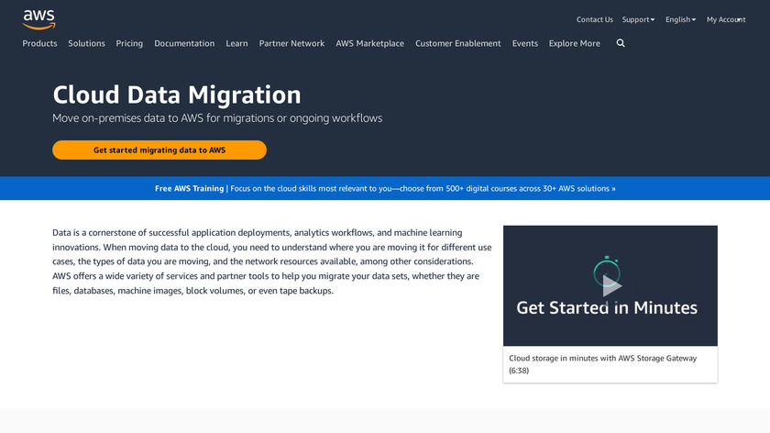The width and height of the screenshot is (770, 433).
Task: Open the Customer Enablement menu
Action: 457,43
